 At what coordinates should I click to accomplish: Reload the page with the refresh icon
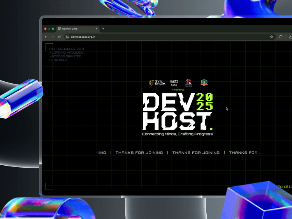click(x=60, y=37)
